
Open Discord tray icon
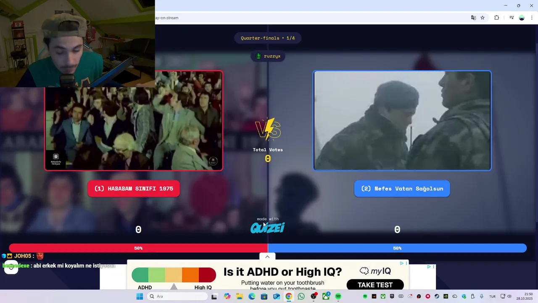coord(410,296)
